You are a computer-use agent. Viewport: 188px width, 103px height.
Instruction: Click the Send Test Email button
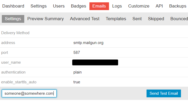[164, 93]
